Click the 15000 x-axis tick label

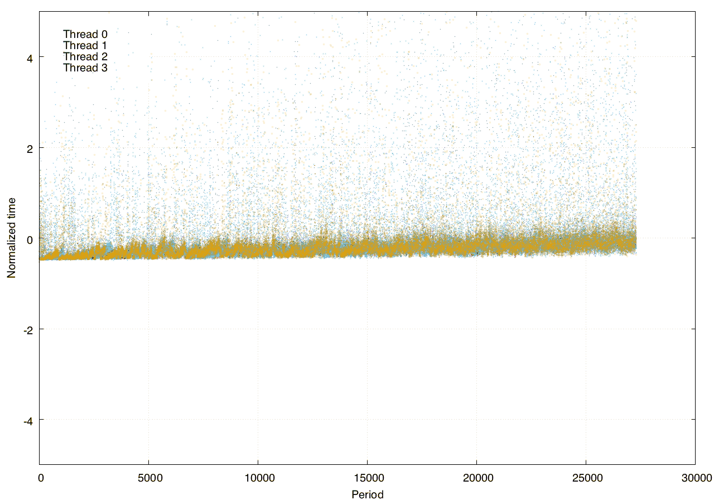click(x=367, y=478)
